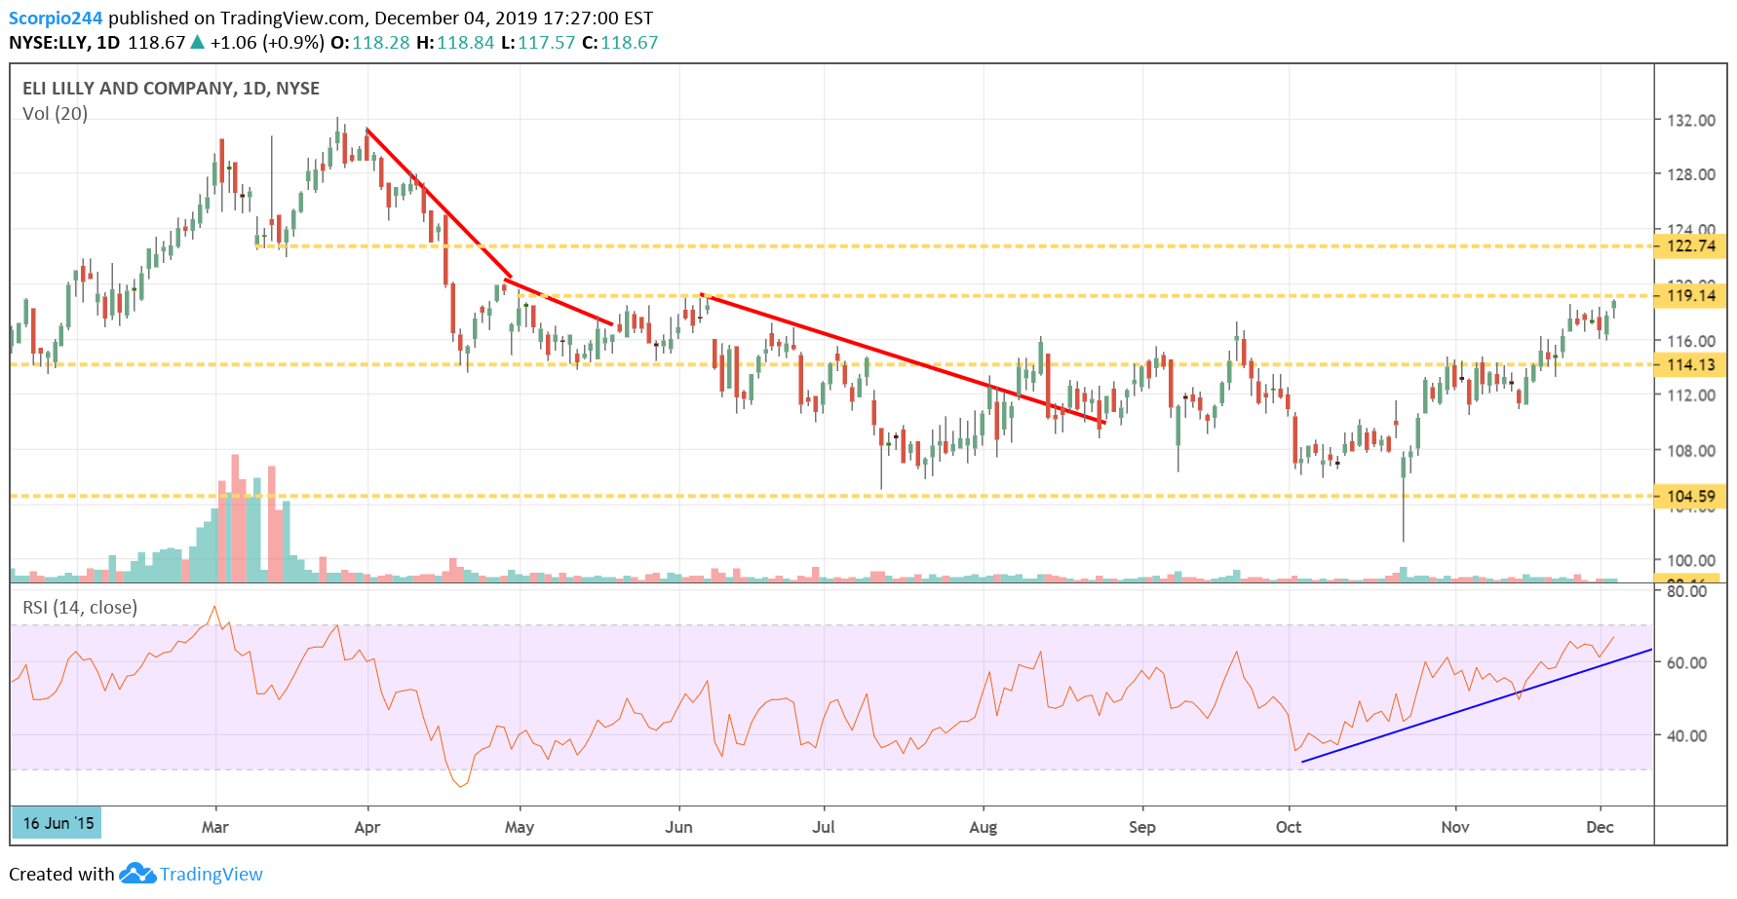Click the Apr label on time axis
The width and height of the screenshot is (1737, 899).
367,827
